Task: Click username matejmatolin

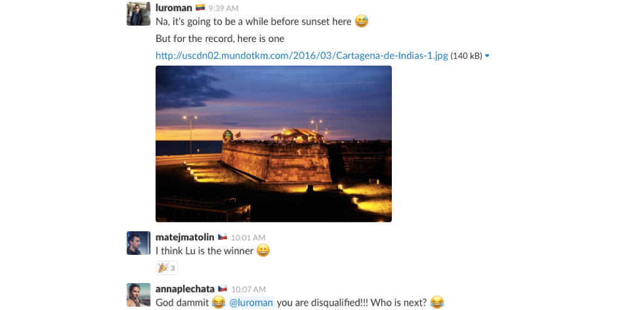Action: tap(185, 237)
